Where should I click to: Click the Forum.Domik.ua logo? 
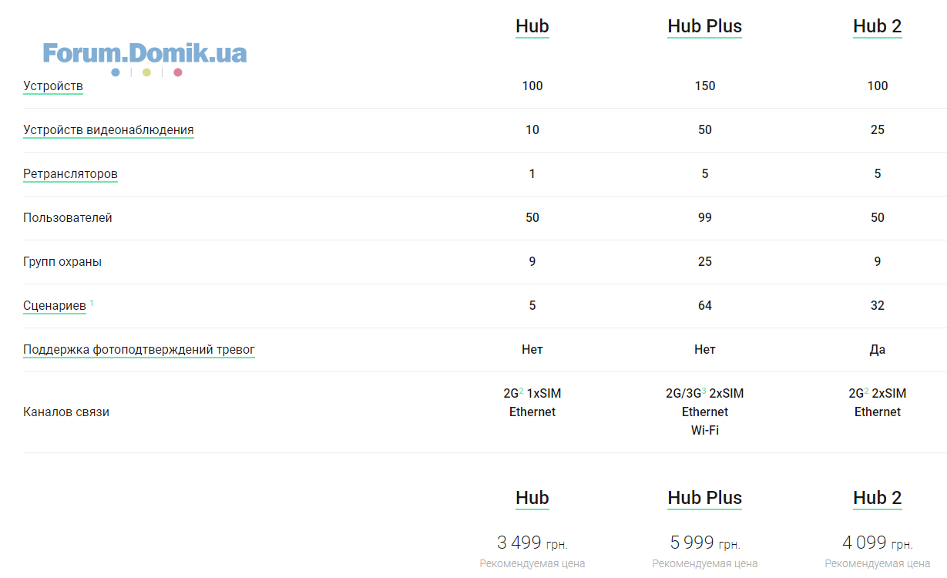[x=145, y=52]
